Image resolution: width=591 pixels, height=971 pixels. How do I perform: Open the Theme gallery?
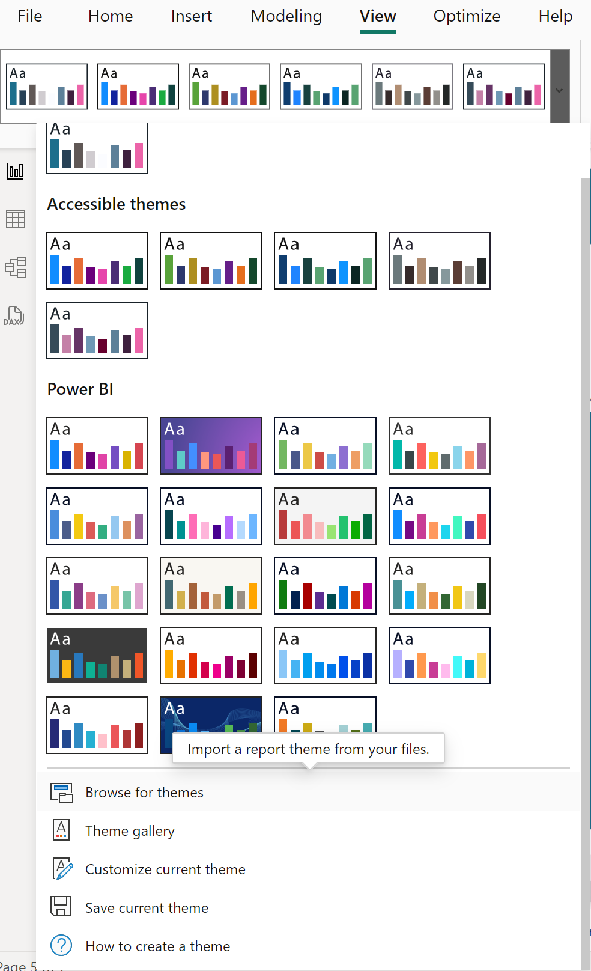pos(130,830)
